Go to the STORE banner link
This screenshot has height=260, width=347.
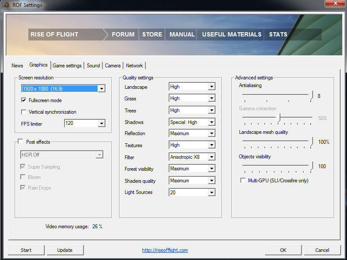click(152, 34)
